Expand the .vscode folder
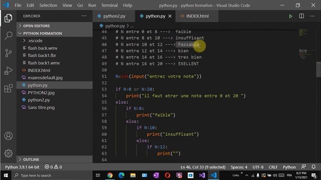The image size is (321, 180). coord(55,40)
